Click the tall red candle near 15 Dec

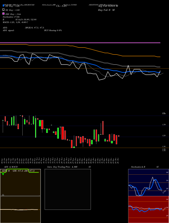[103, 128]
